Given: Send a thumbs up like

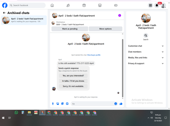Looking at the screenshot, I should pyautogui.click(x=121, y=104).
